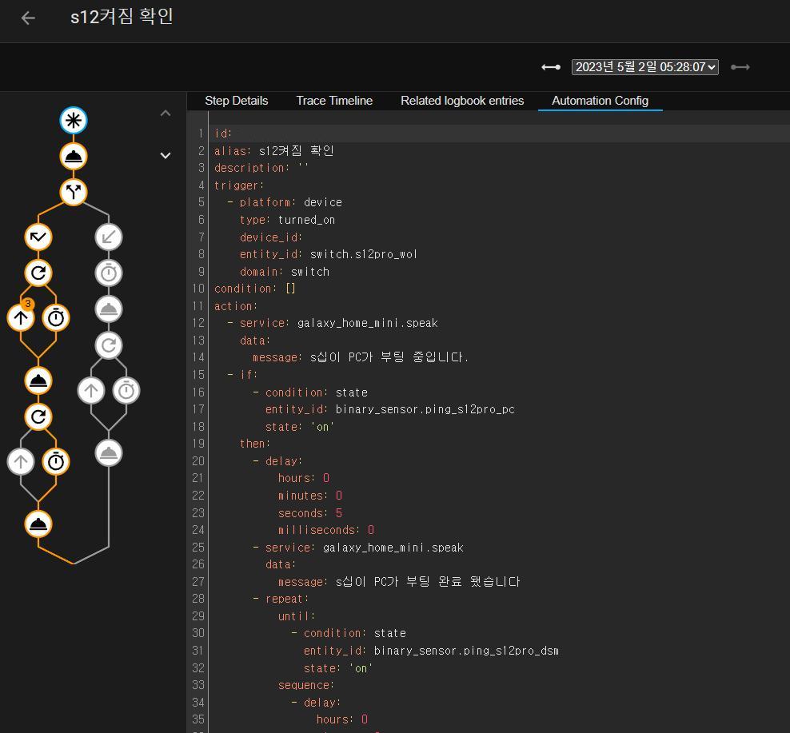Click the grey repeat node in else branch

point(109,345)
